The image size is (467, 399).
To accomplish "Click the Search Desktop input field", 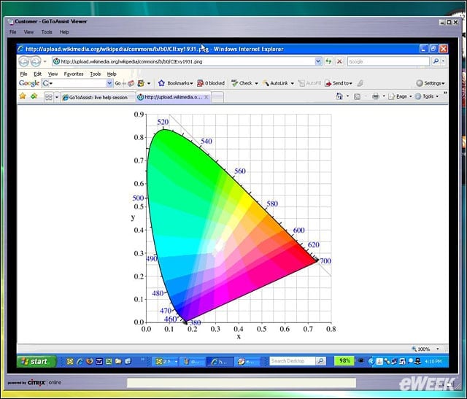I will tap(292, 361).
